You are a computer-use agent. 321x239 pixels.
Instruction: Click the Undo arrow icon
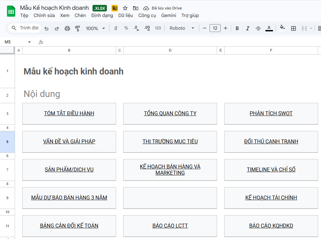tap(46, 28)
